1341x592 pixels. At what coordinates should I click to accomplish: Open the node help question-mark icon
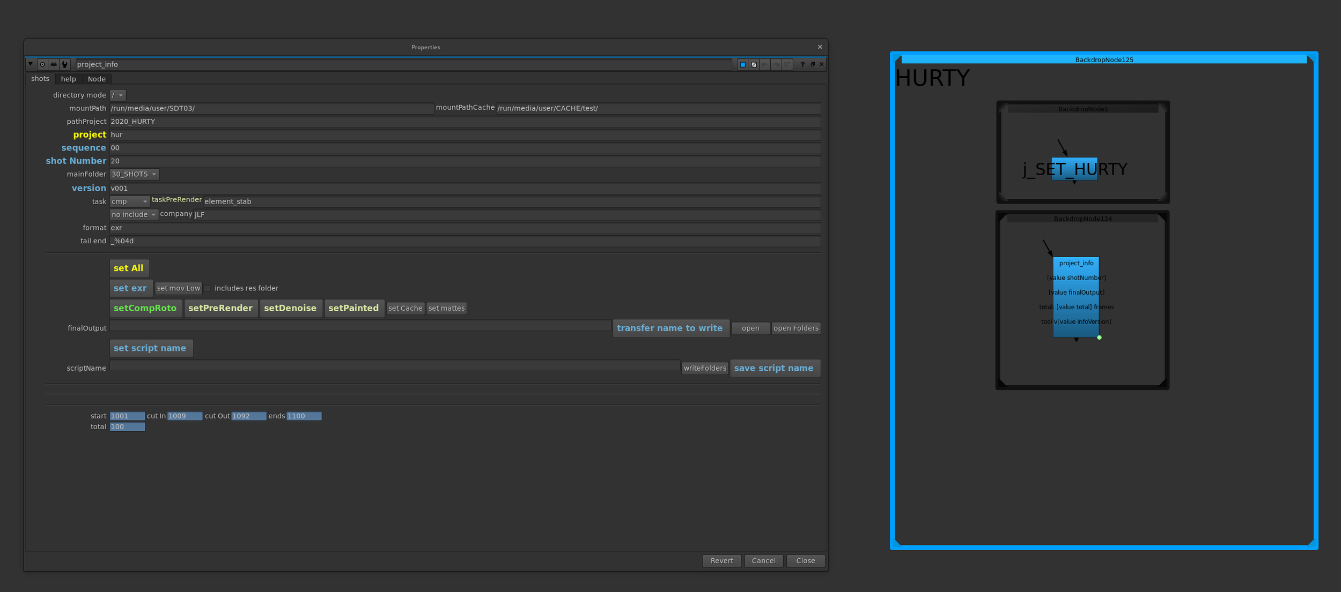coord(802,64)
